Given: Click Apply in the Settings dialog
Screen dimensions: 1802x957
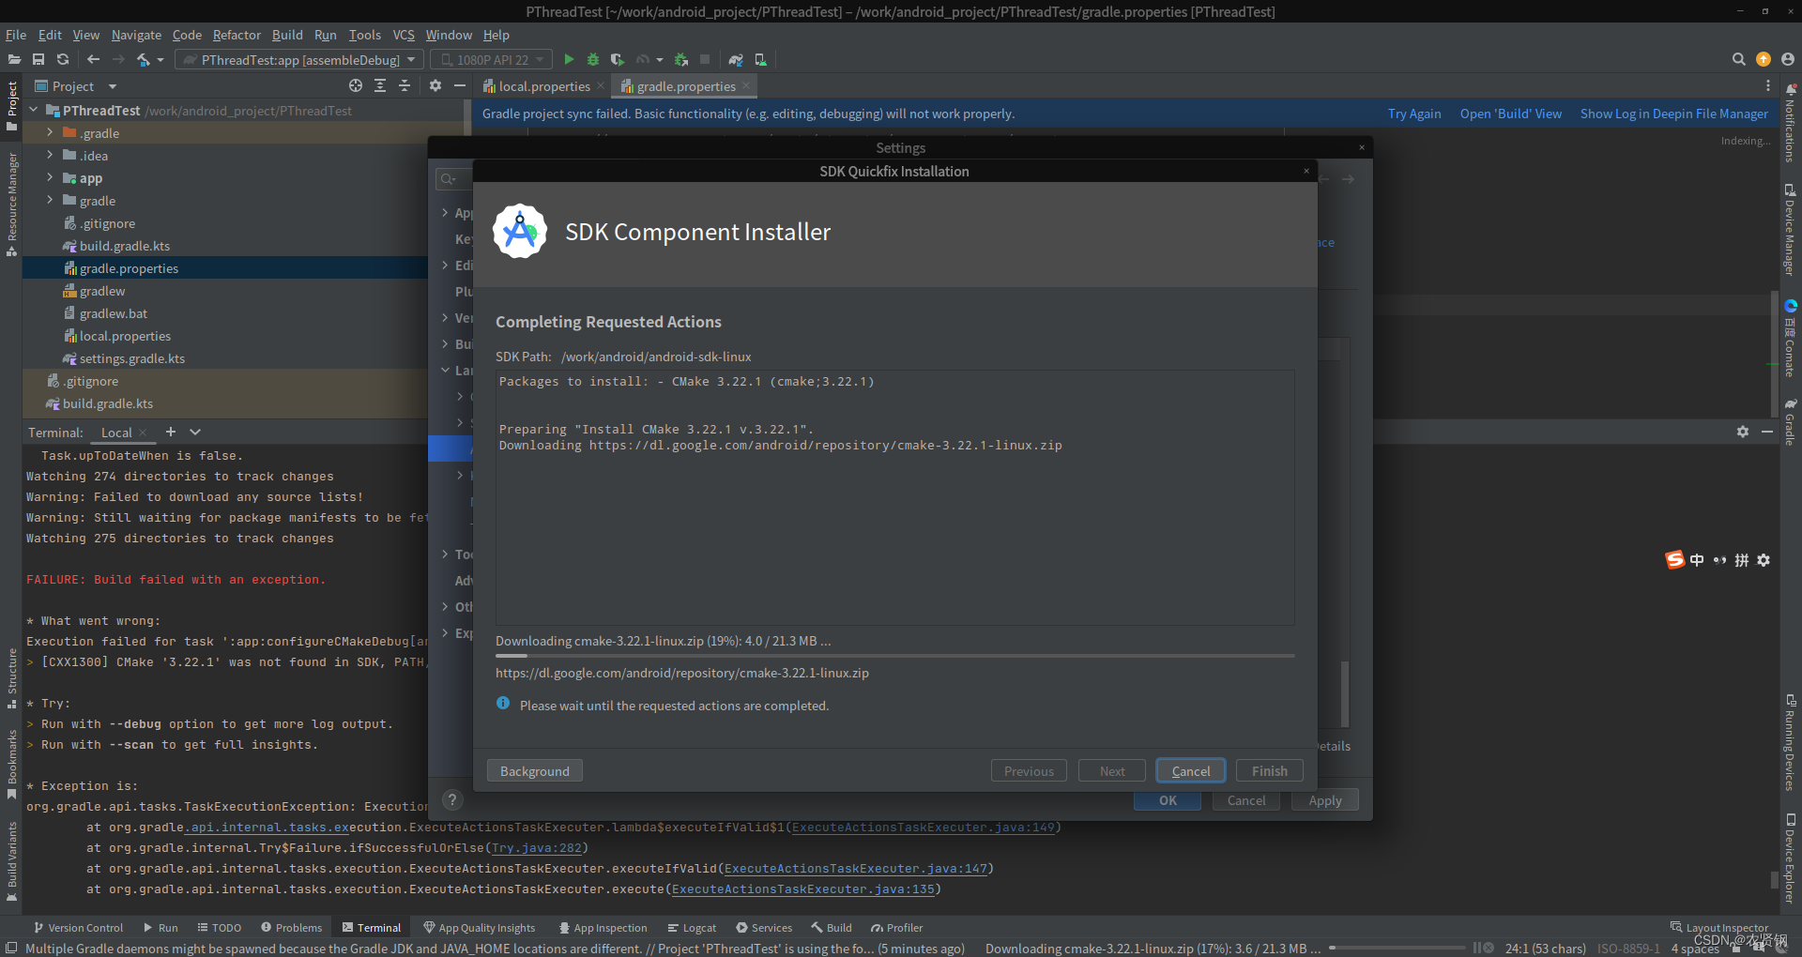Looking at the screenshot, I should pos(1325,800).
